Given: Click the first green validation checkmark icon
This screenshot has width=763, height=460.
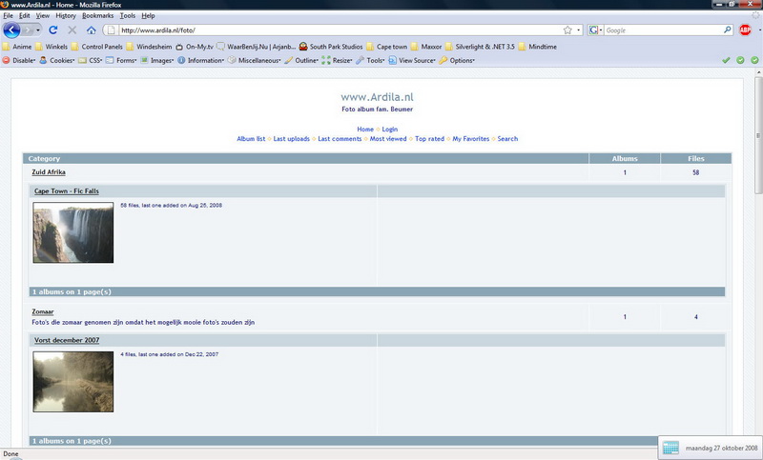Looking at the screenshot, I should coord(726,60).
